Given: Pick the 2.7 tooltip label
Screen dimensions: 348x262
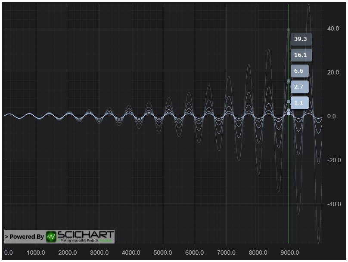Looking at the screenshot, I should tap(299, 87).
